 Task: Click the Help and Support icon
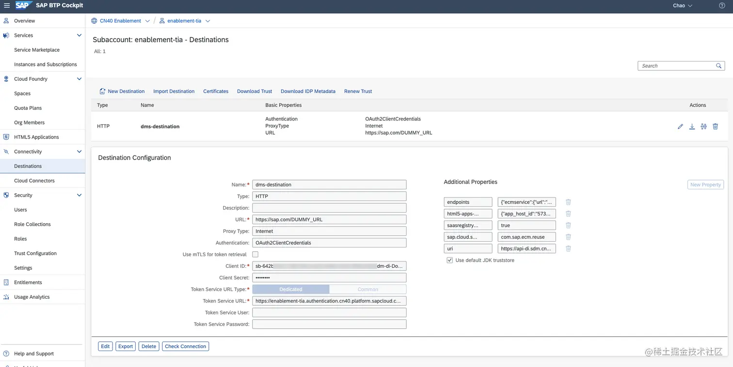pos(6,353)
